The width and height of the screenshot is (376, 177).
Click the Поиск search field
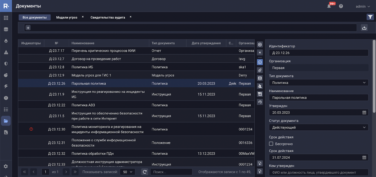click(x=171, y=172)
